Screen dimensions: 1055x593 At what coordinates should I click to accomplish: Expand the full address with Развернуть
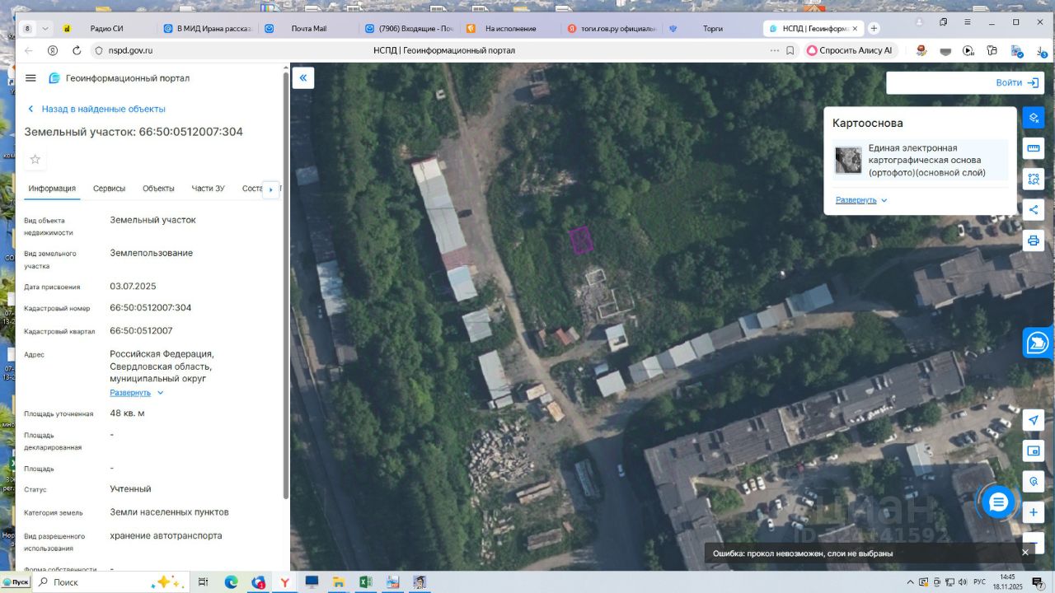137,393
